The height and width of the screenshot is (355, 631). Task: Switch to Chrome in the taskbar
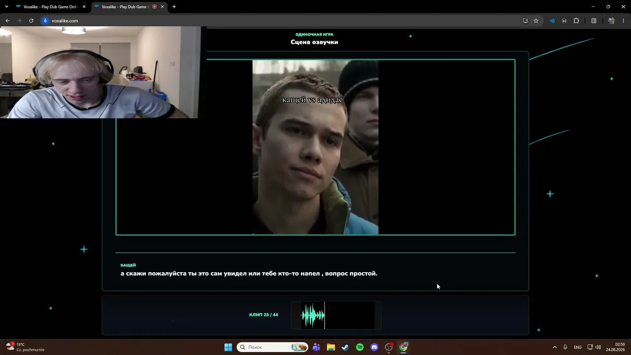click(404, 347)
